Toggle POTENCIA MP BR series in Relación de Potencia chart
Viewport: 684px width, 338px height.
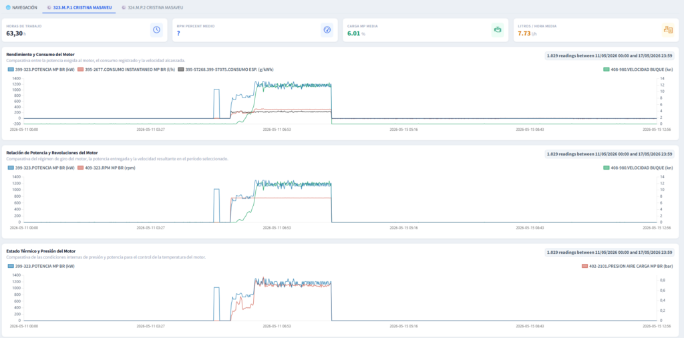(41, 168)
